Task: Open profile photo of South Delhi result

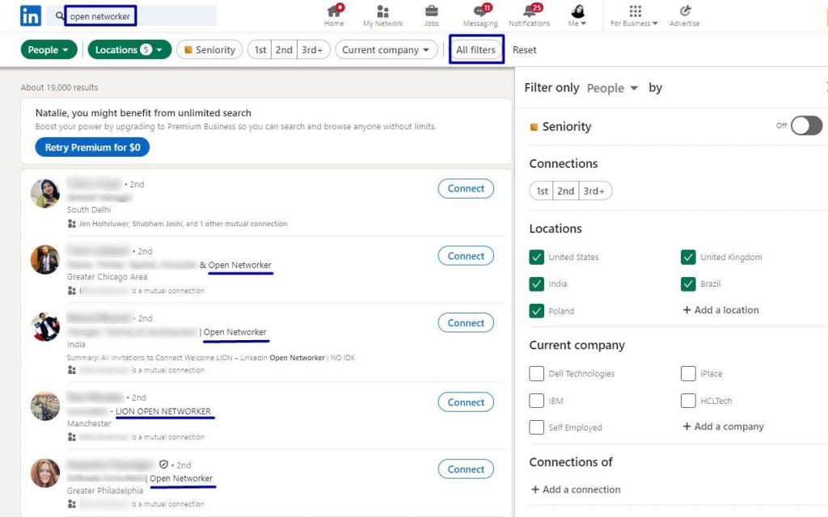Action: click(x=45, y=193)
